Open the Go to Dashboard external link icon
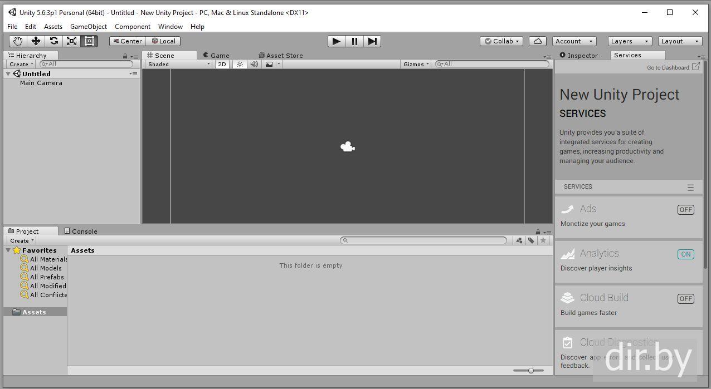This screenshot has height=389, width=711. (x=696, y=67)
